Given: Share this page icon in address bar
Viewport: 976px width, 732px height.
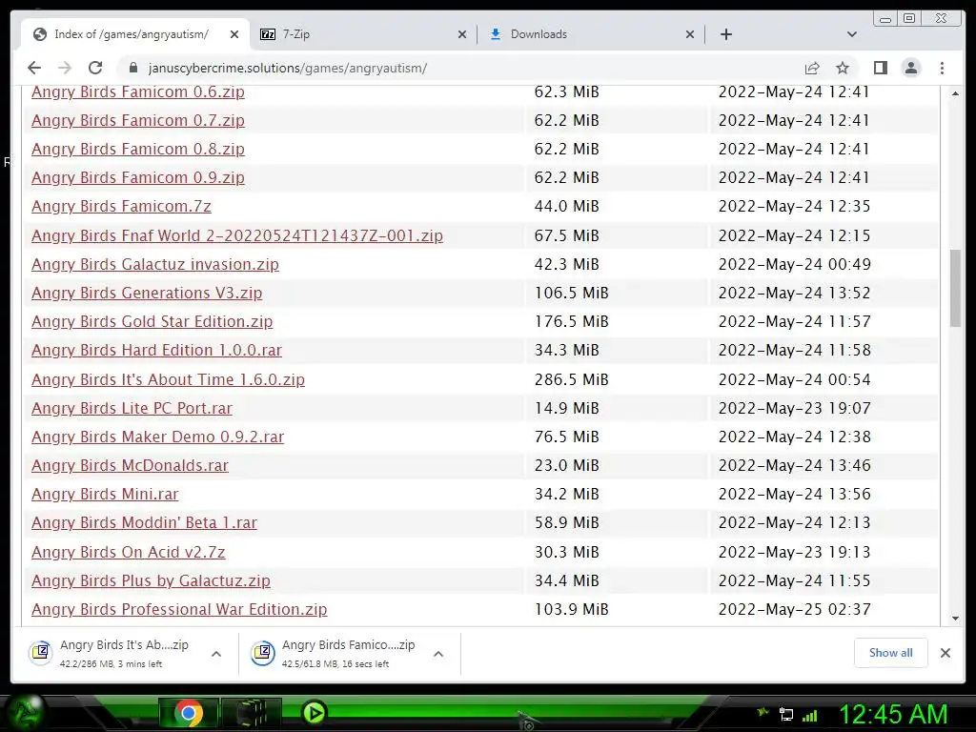Looking at the screenshot, I should pos(812,68).
